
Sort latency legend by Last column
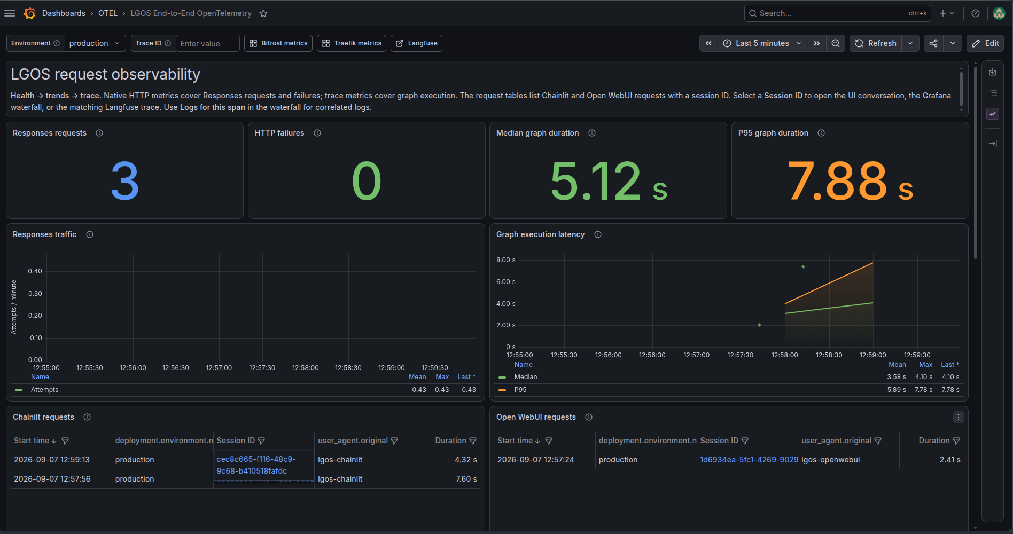pyautogui.click(x=950, y=365)
